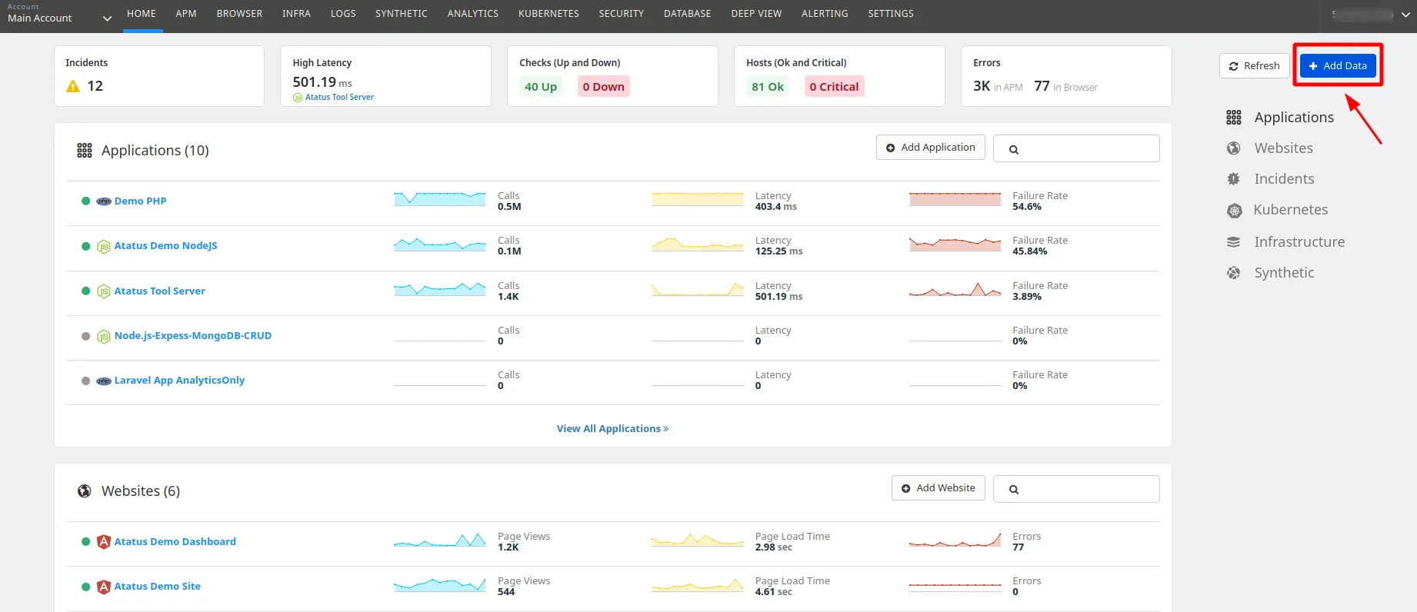The height and width of the screenshot is (612, 1417).
Task: Click the Add Application button
Action: click(x=930, y=148)
